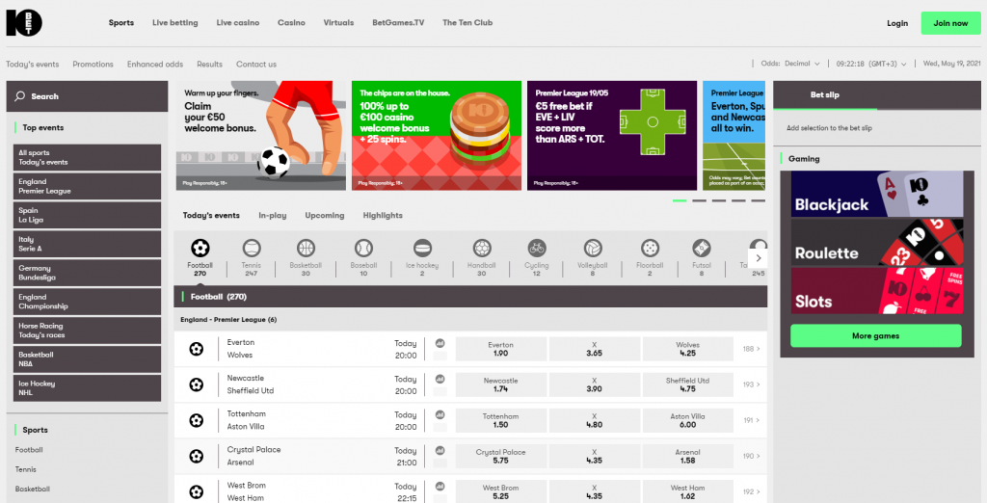This screenshot has width=987, height=503.
Task: Click the Join now button
Action: (950, 23)
